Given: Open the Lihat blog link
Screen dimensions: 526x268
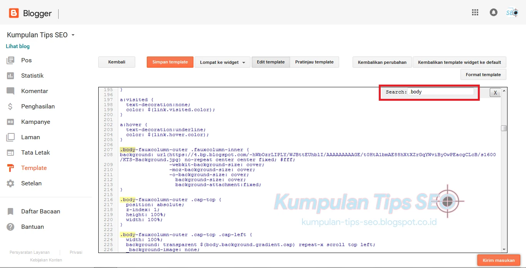Looking at the screenshot, I should (17, 46).
